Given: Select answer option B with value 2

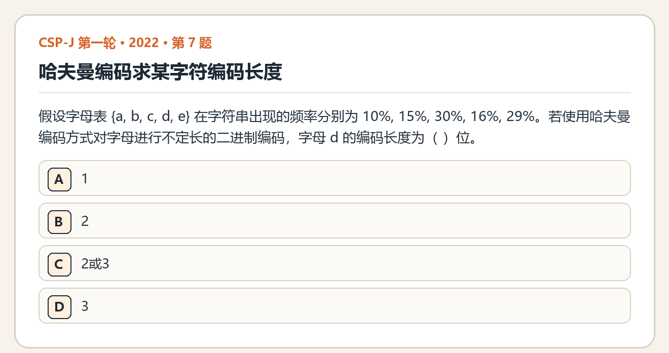Looking at the screenshot, I should click(x=334, y=220).
